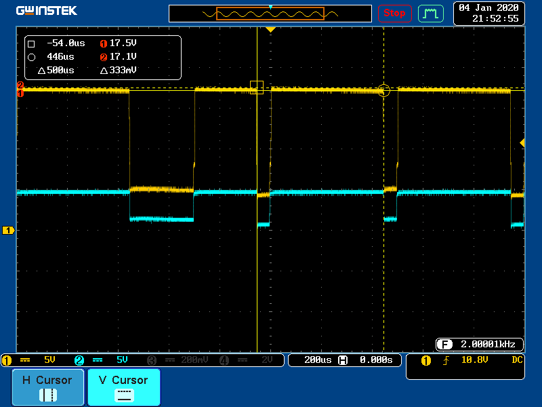Screen dimensions: 542x407
Task: Click the circle cursor marker on waveform
Action: pos(383,90)
